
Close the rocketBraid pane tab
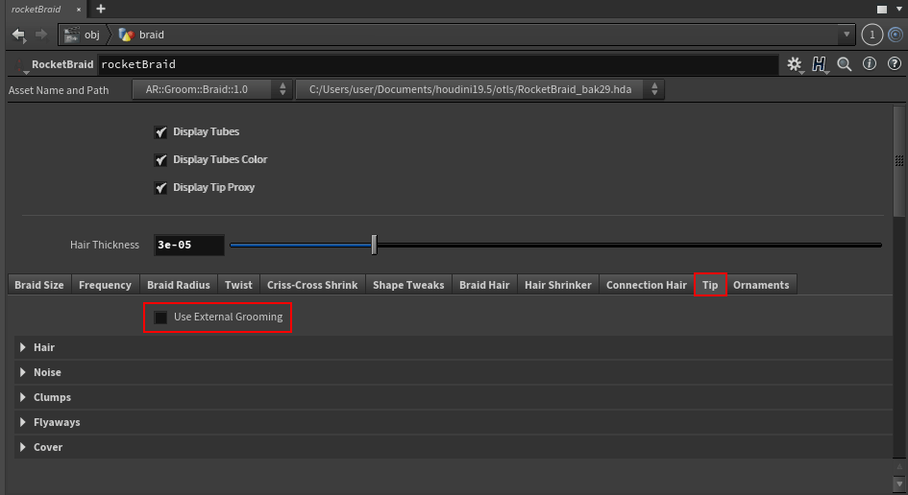coord(79,10)
